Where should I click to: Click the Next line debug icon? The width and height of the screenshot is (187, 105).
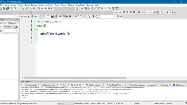point(89,8)
